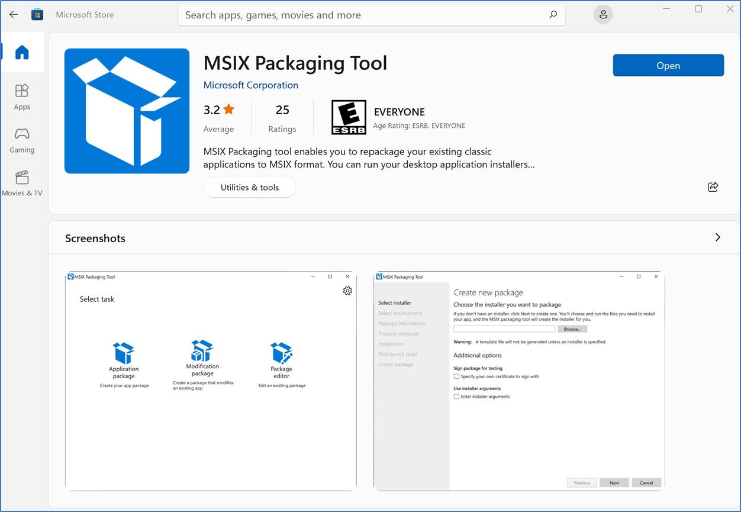Open Movies & TV section
Image resolution: width=741 pixels, height=512 pixels.
22,183
